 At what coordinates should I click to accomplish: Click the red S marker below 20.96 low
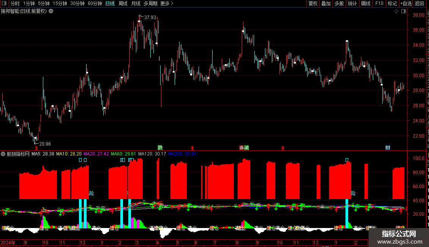click(x=36, y=148)
